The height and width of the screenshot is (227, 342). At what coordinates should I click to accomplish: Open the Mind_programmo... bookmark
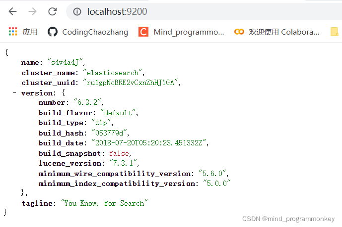(x=189, y=32)
